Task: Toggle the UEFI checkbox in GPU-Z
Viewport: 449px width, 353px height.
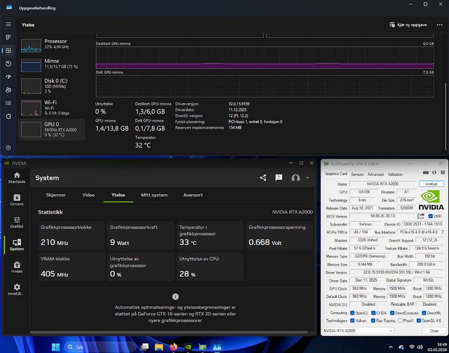Action: pos(430,216)
